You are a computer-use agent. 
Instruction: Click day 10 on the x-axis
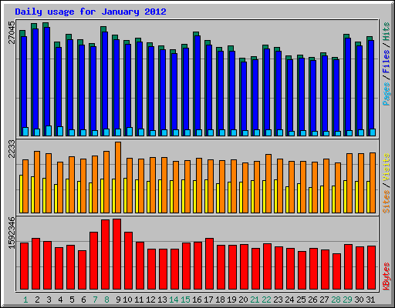click(x=127, y=300)
